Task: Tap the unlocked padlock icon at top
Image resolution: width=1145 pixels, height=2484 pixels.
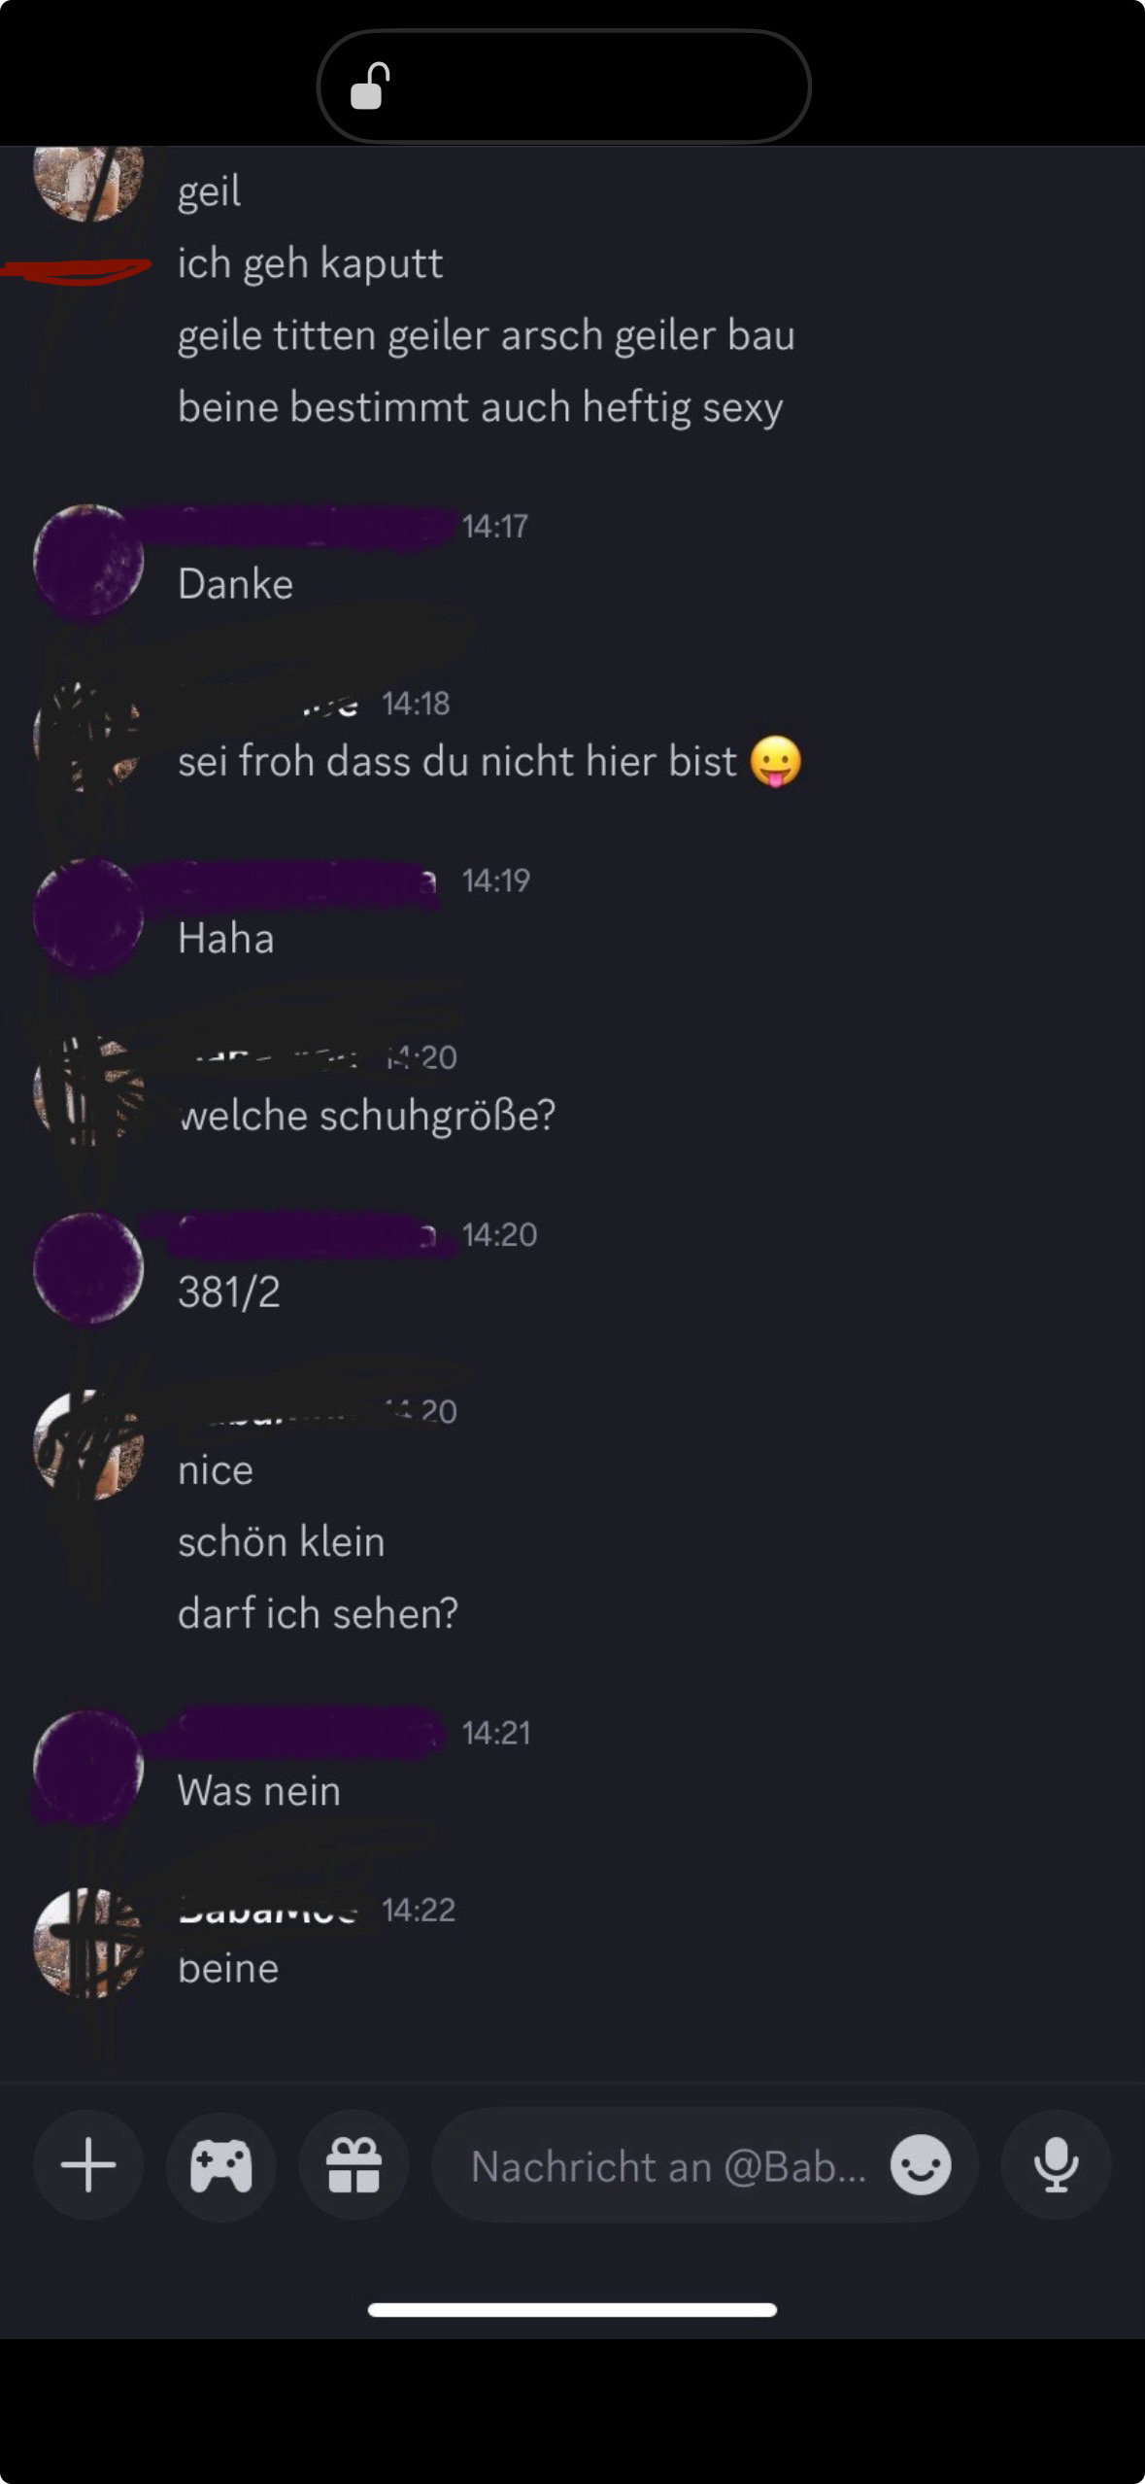Action: [x=370, y=86]
